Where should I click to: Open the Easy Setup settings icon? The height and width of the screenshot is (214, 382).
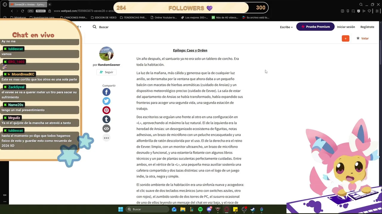coord(377,11)
